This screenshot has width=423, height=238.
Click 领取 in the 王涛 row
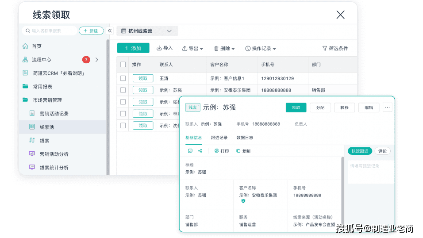(x=143, y=78)
